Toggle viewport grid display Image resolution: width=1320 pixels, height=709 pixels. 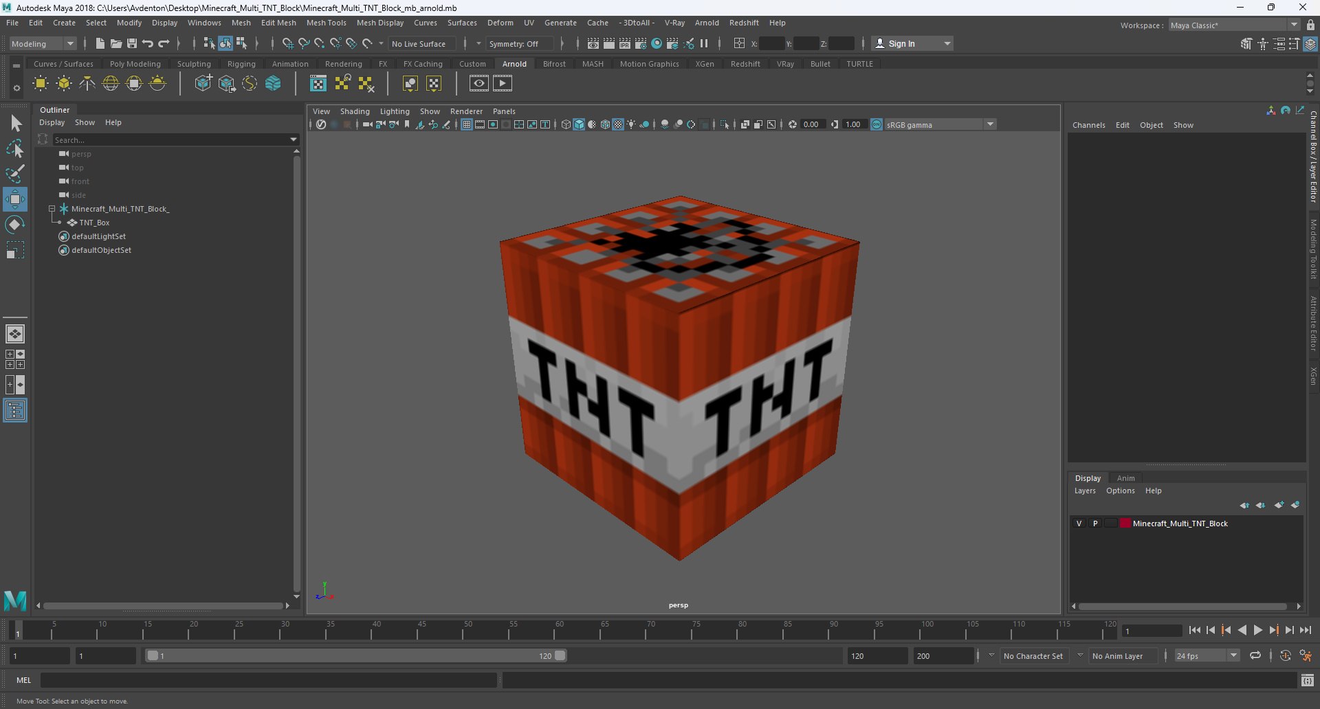coord(467,124)
